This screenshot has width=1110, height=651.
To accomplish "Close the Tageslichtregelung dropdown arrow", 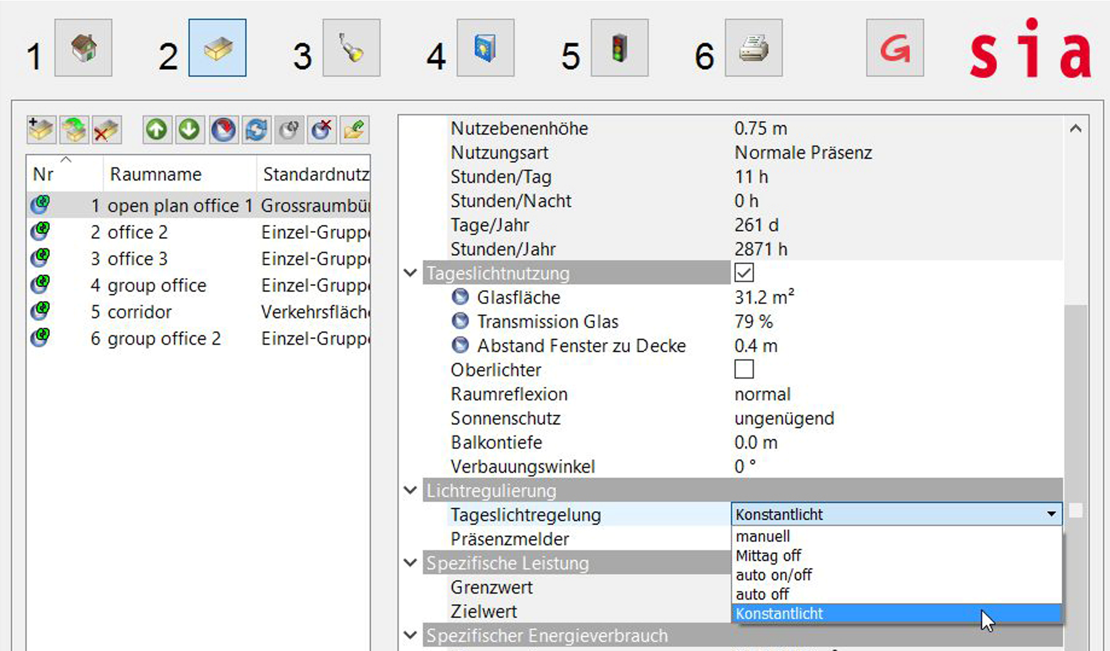I will click(x=1051, y=514).
